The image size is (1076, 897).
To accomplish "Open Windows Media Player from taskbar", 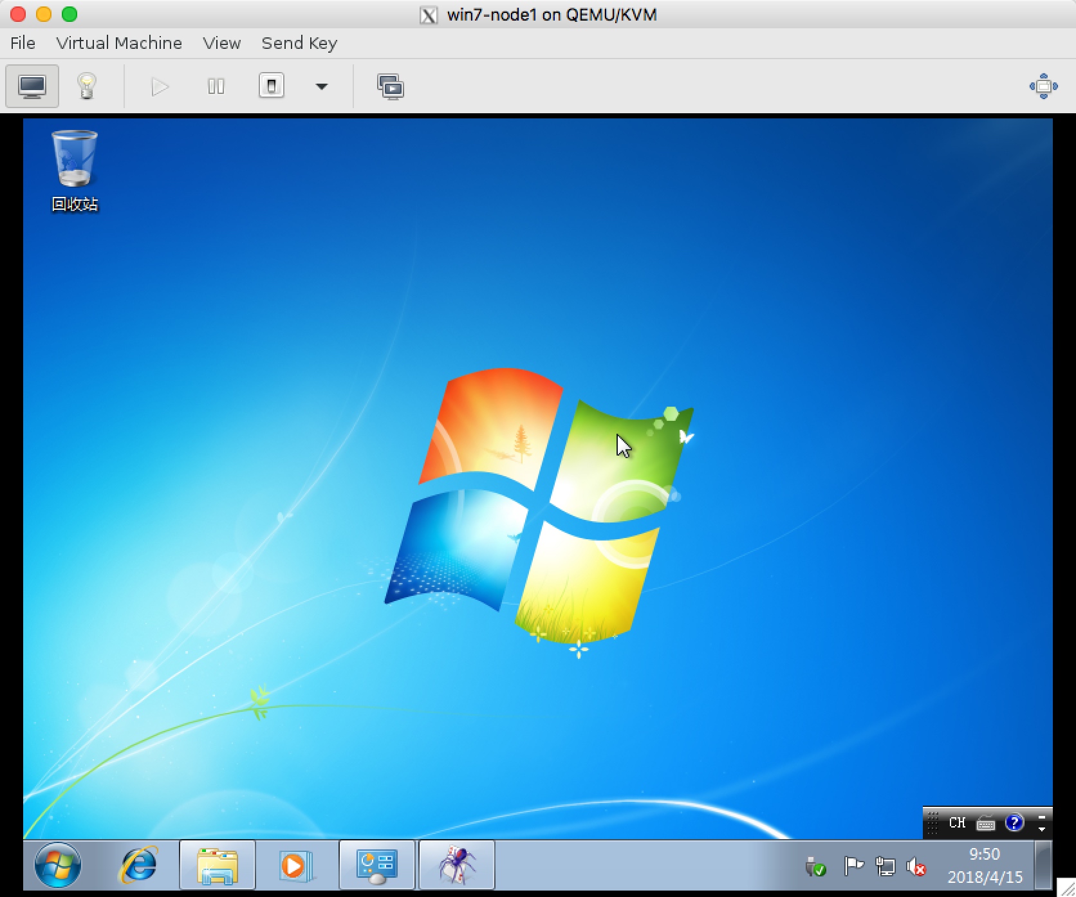I will point(296,865).
